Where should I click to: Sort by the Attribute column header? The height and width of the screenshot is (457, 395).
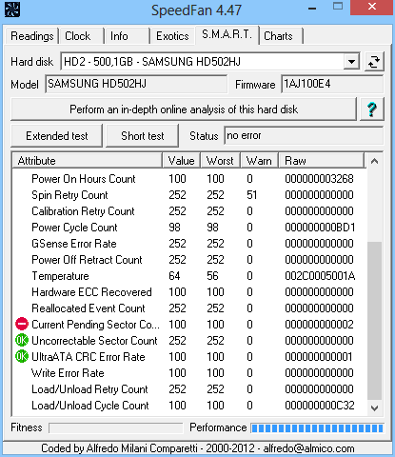tap(88, 161)
